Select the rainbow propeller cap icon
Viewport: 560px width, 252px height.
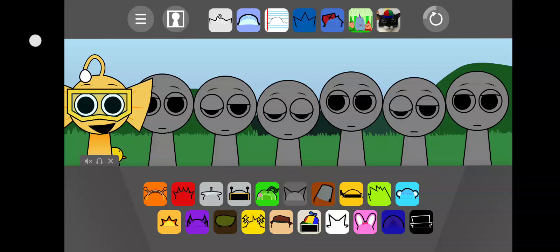[309, 222]
